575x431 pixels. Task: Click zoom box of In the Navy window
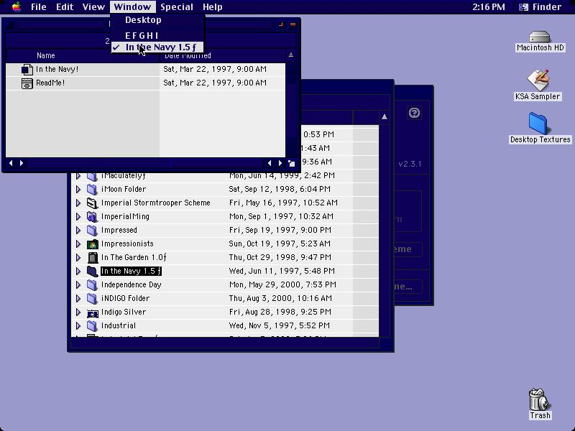pyautogui.click(x=281, y=24)
